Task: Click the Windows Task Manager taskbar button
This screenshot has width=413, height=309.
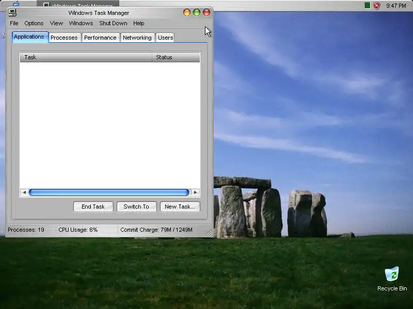Action: click(78, 4)
